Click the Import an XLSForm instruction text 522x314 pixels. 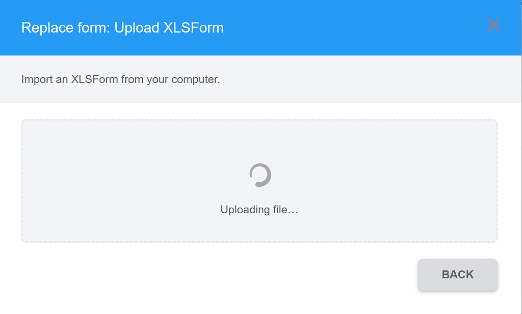click(x=120, y=79)
